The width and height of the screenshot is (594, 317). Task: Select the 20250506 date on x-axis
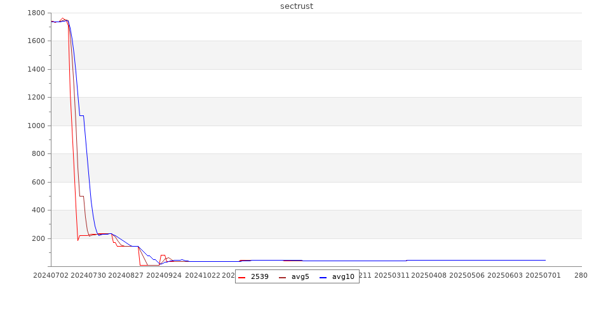(x=468, y=275)
